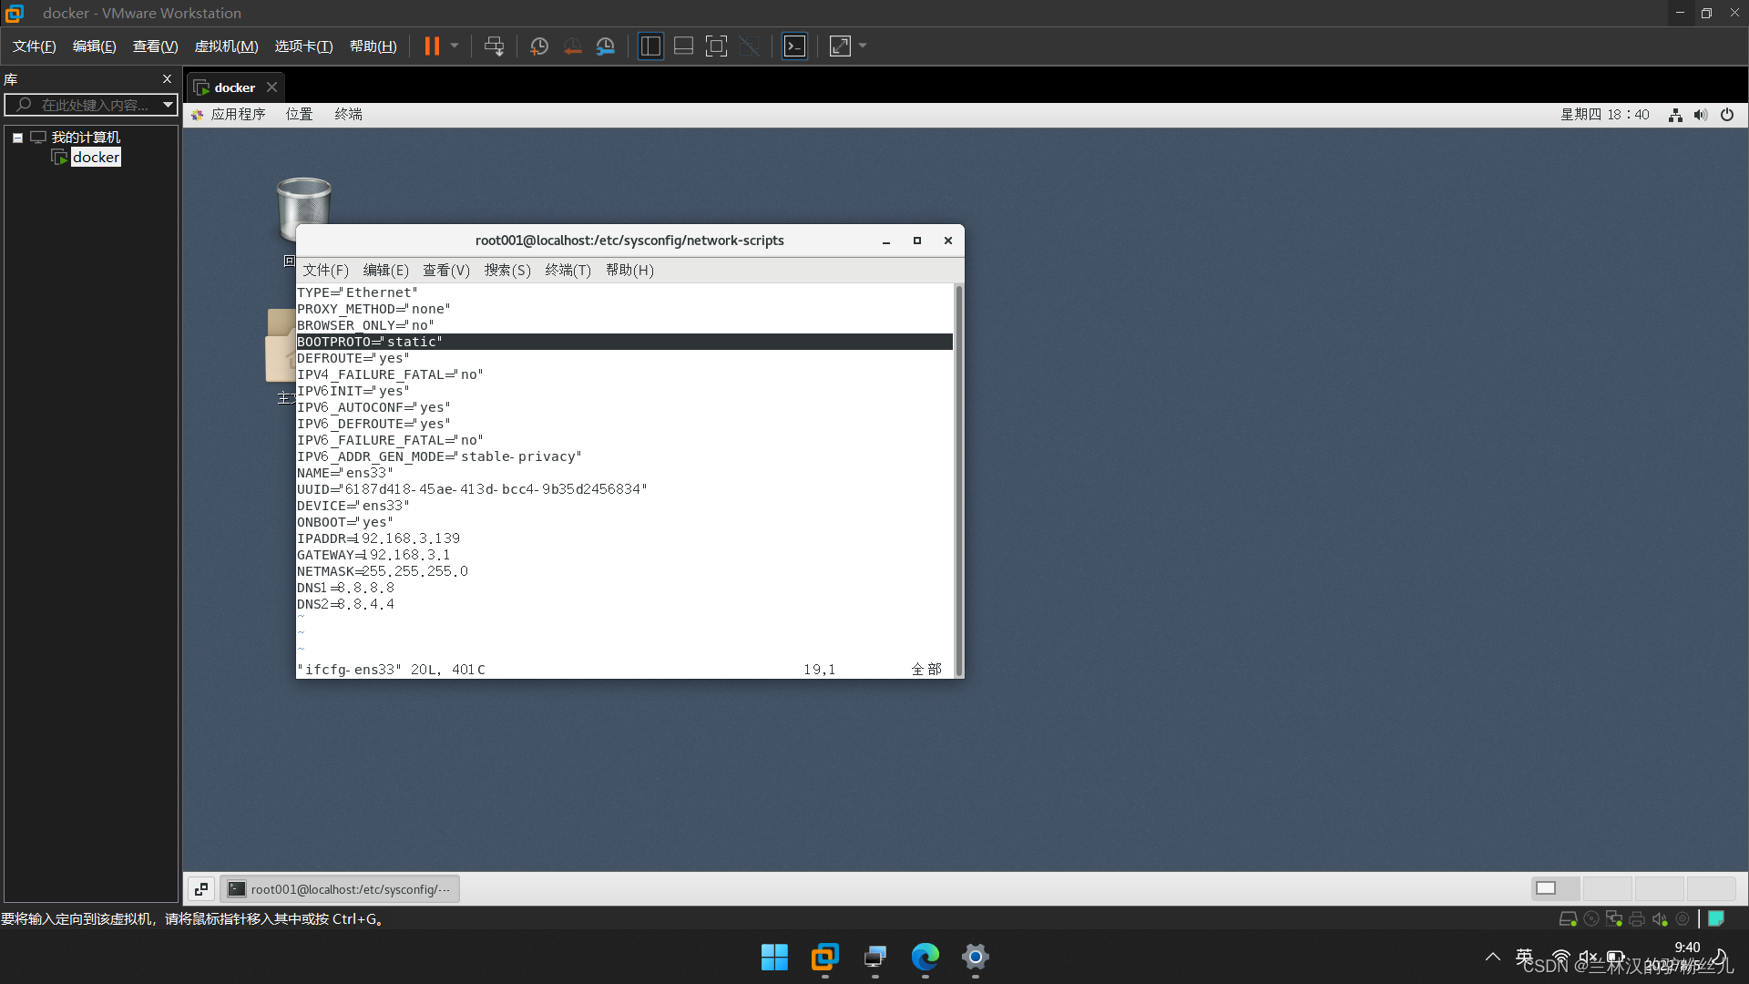
Task: Open the 虚拟机(M) menu
Action: click(x=226, y=46)
